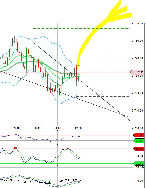The height and width of the screenshot is (188, 146).
Task: Click the 09:00 time axis label
Action: (x=16, y=128)
